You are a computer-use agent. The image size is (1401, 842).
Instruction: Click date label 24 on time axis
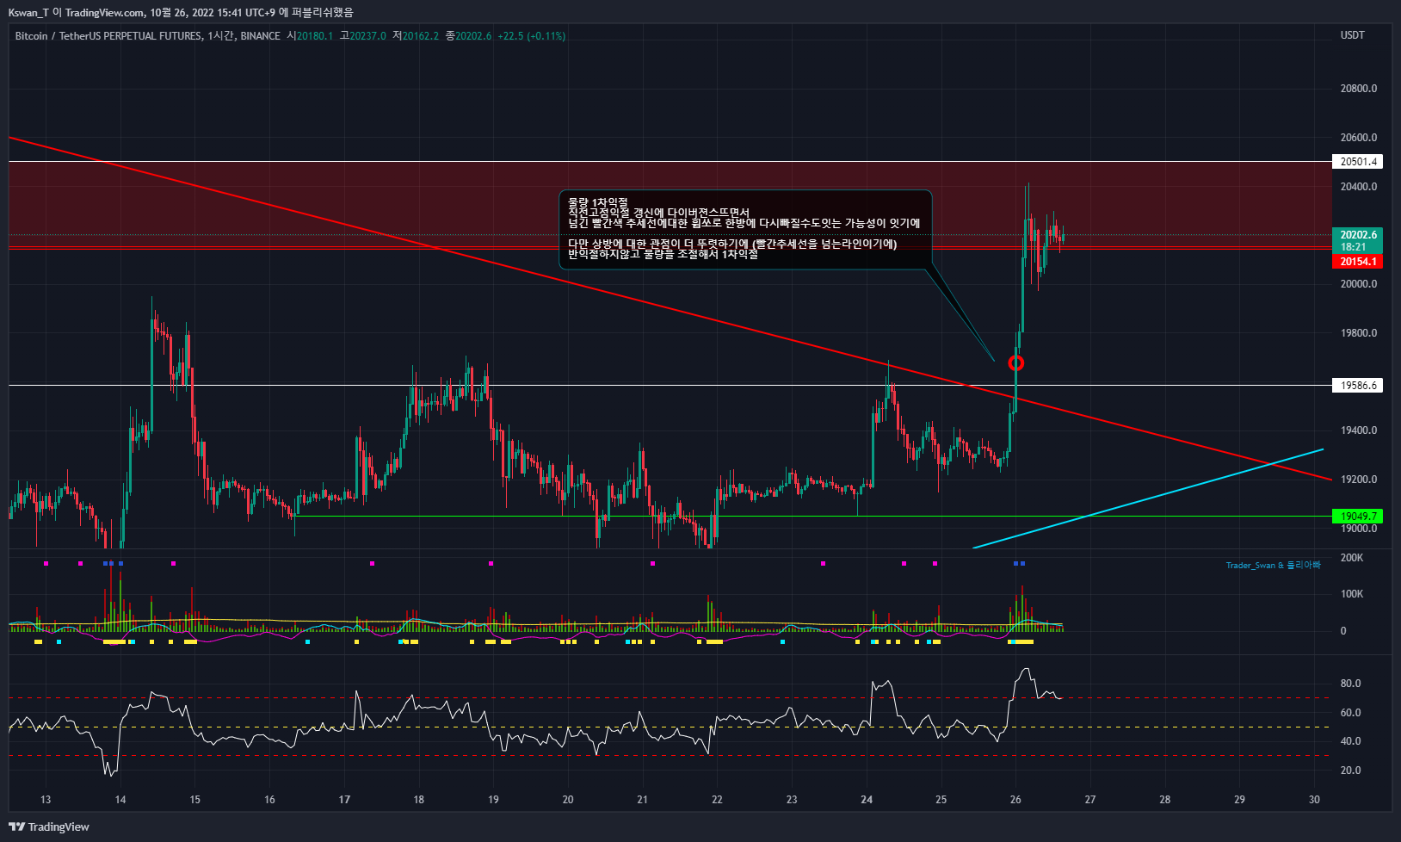[x=867, y=800]
